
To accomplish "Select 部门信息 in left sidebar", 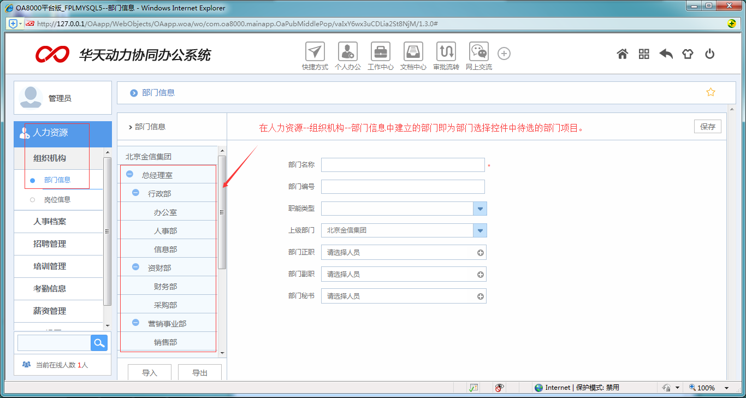I will pos(57,180).
